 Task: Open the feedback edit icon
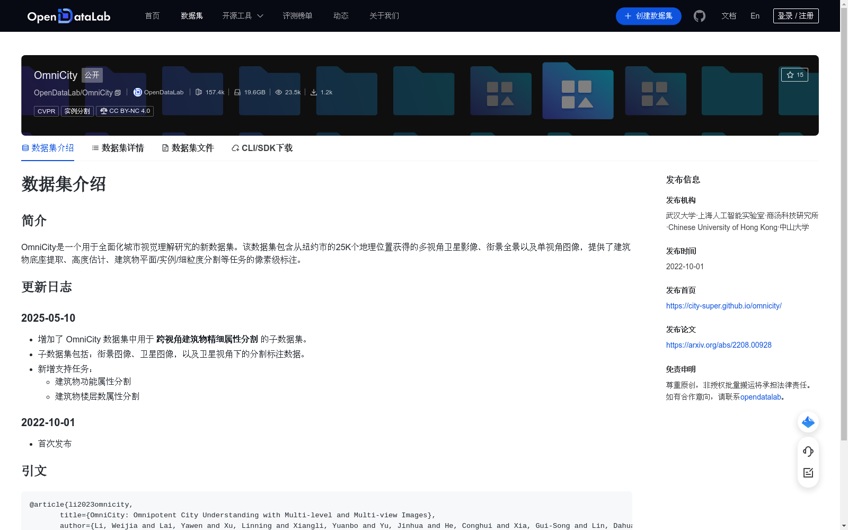(x=808, y=473)
